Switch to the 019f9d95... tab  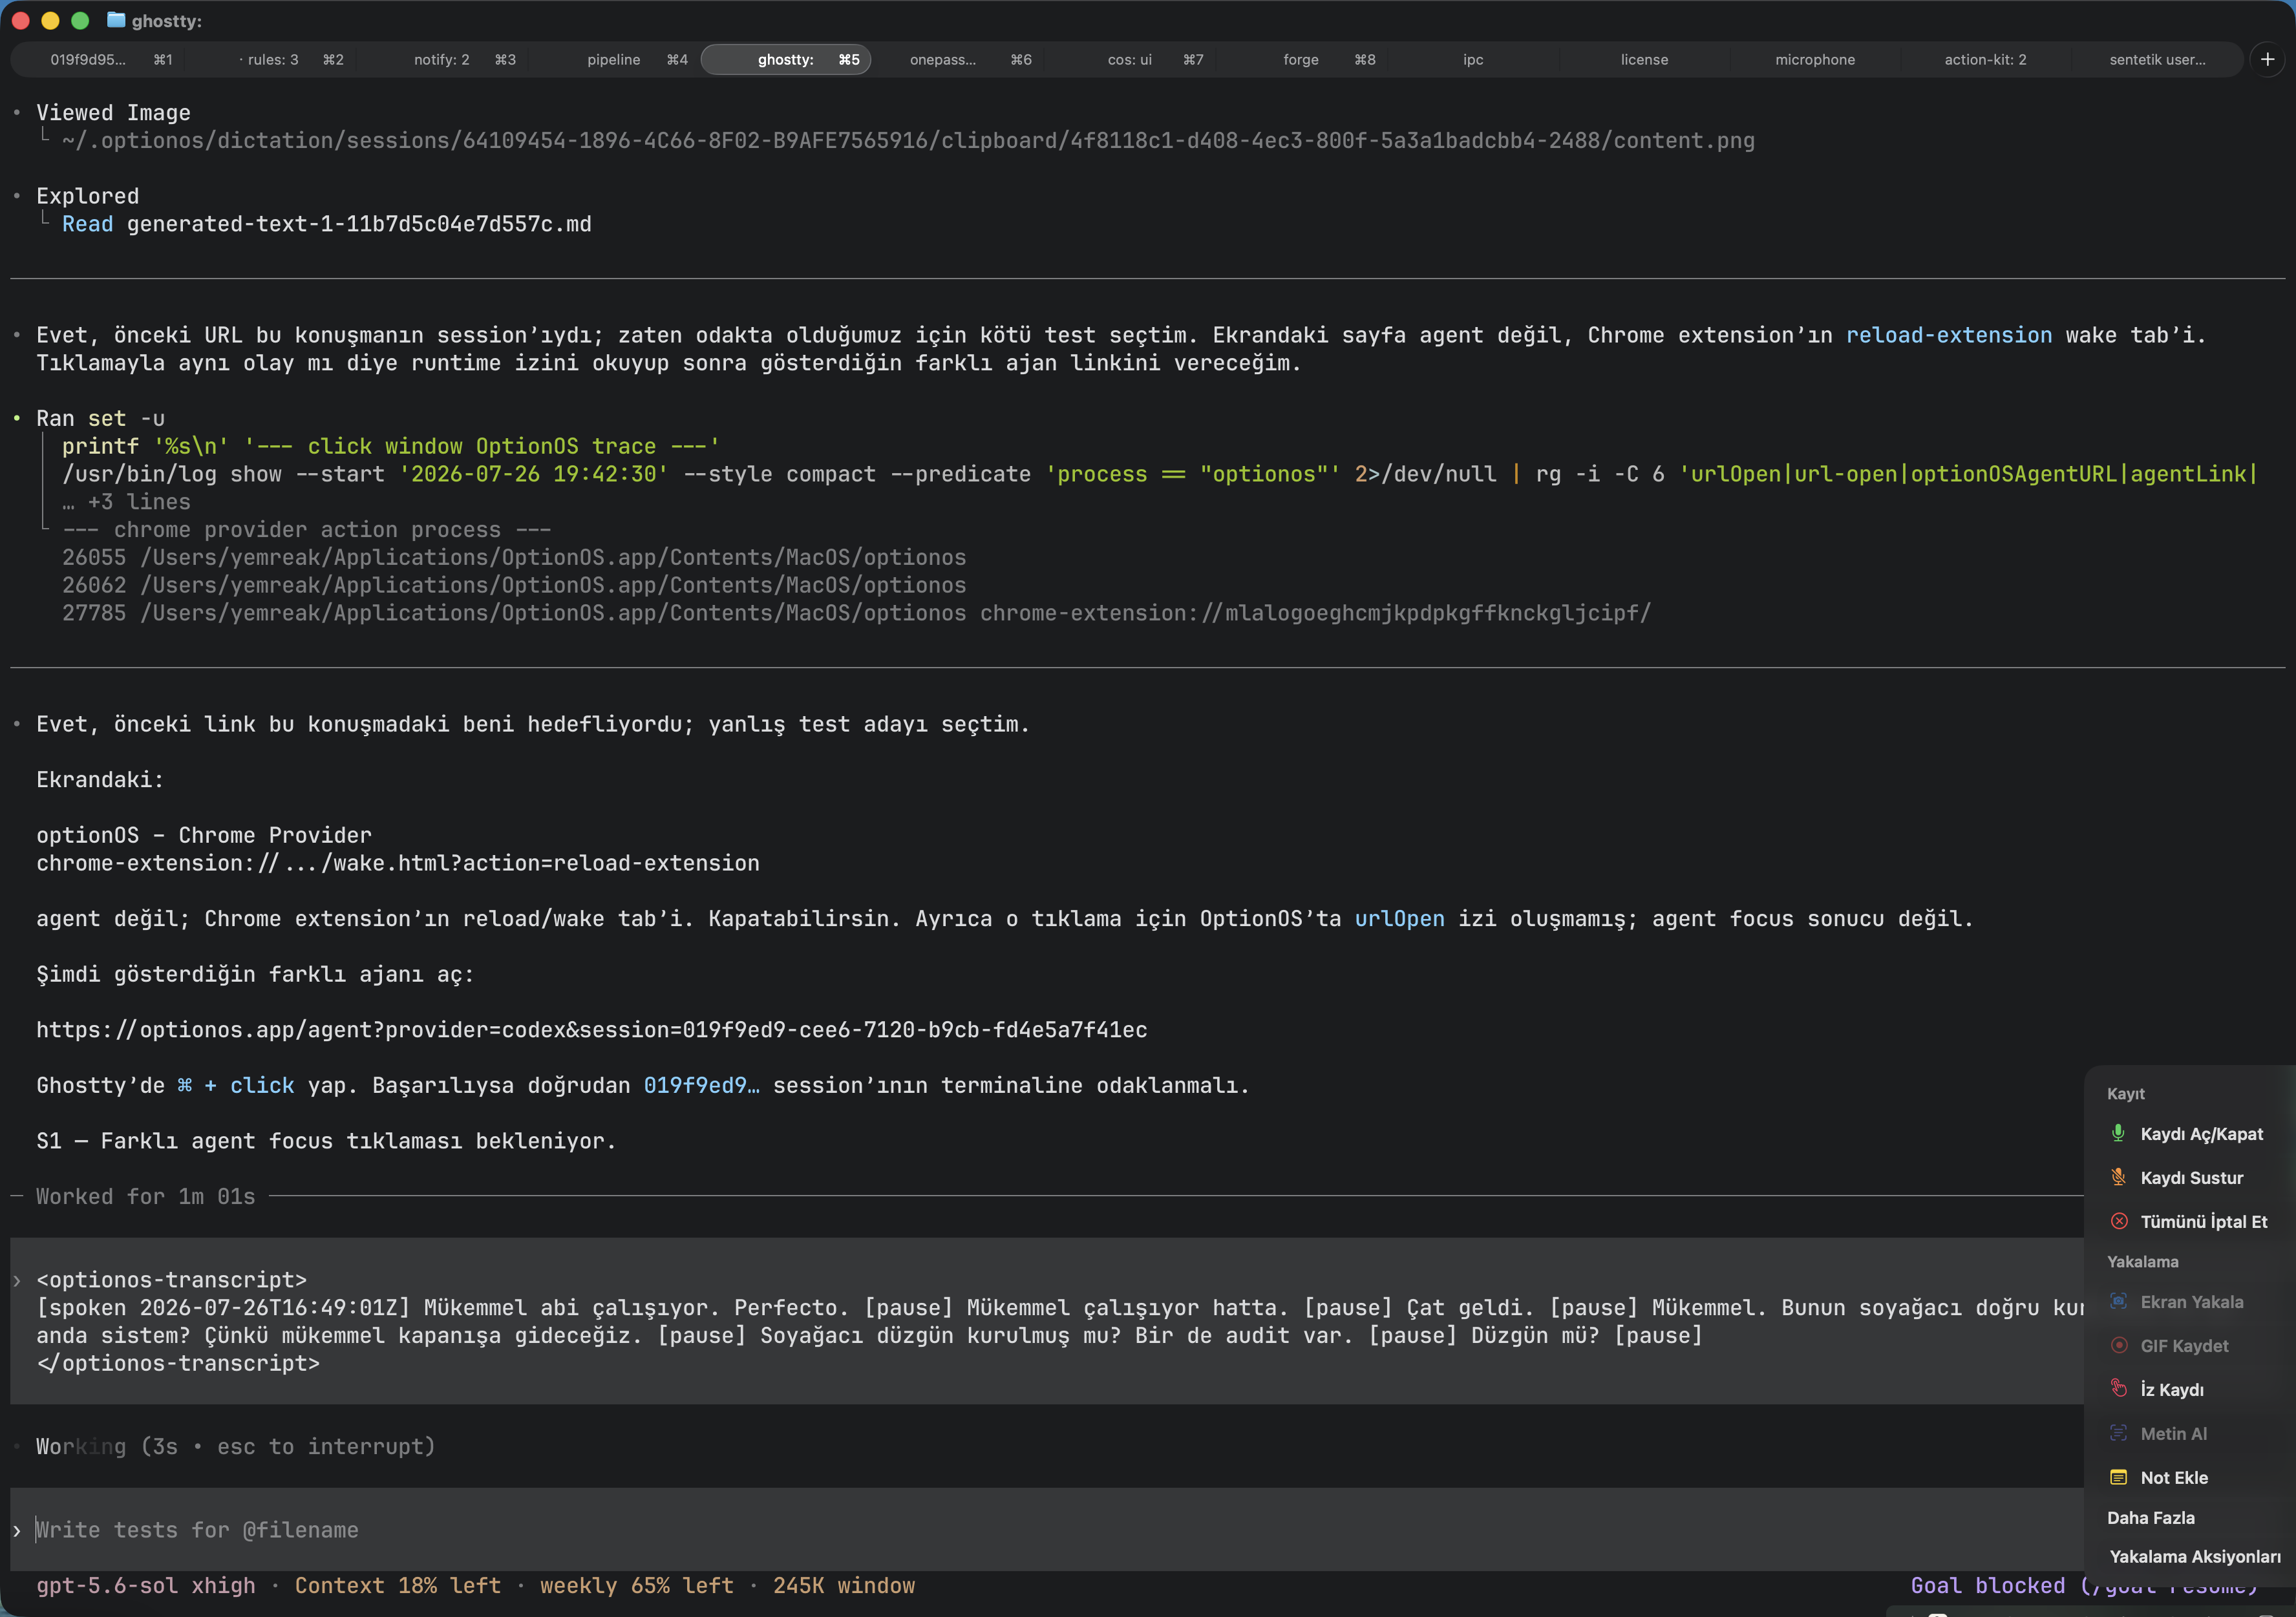[101, 60]
